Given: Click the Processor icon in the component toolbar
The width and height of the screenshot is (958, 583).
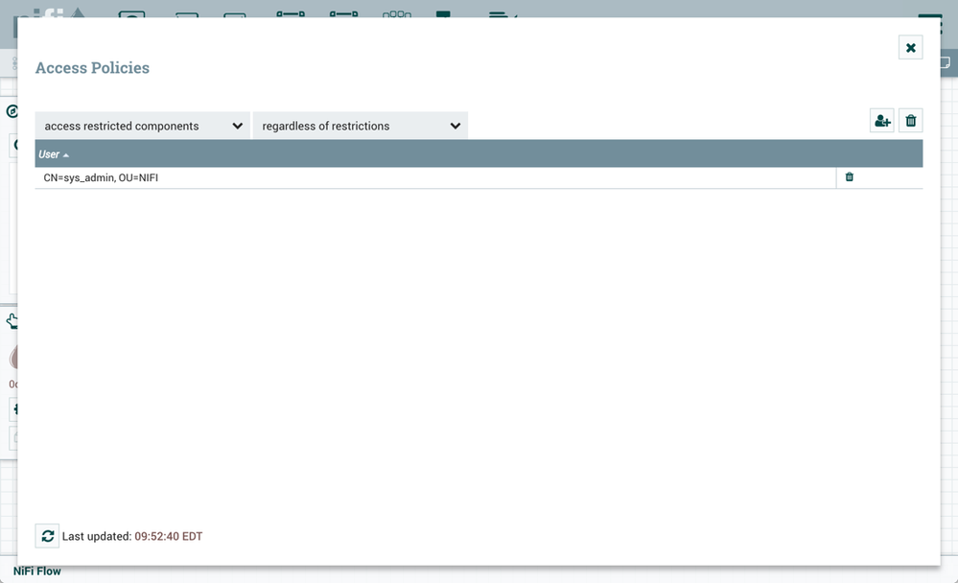Looking at the screenshot, I should pos(131,13).
